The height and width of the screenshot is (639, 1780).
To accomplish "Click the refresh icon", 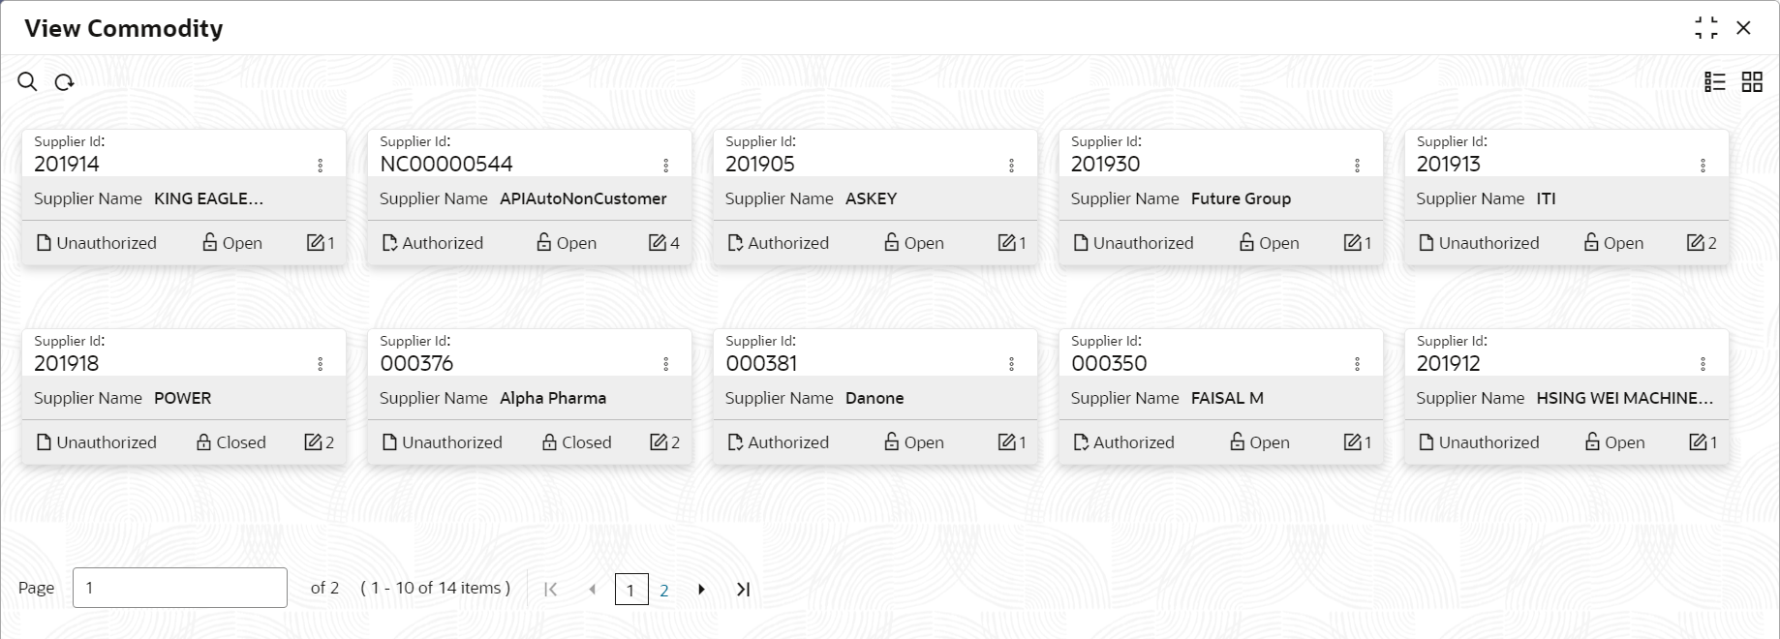I will click(65, 82).
